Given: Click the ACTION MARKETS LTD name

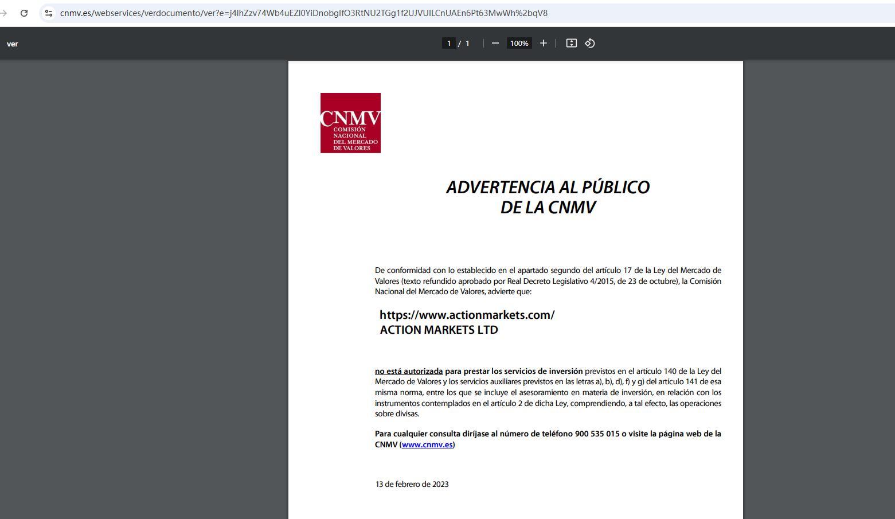Looking at the screenshot, I should click(x=439, y=330).
